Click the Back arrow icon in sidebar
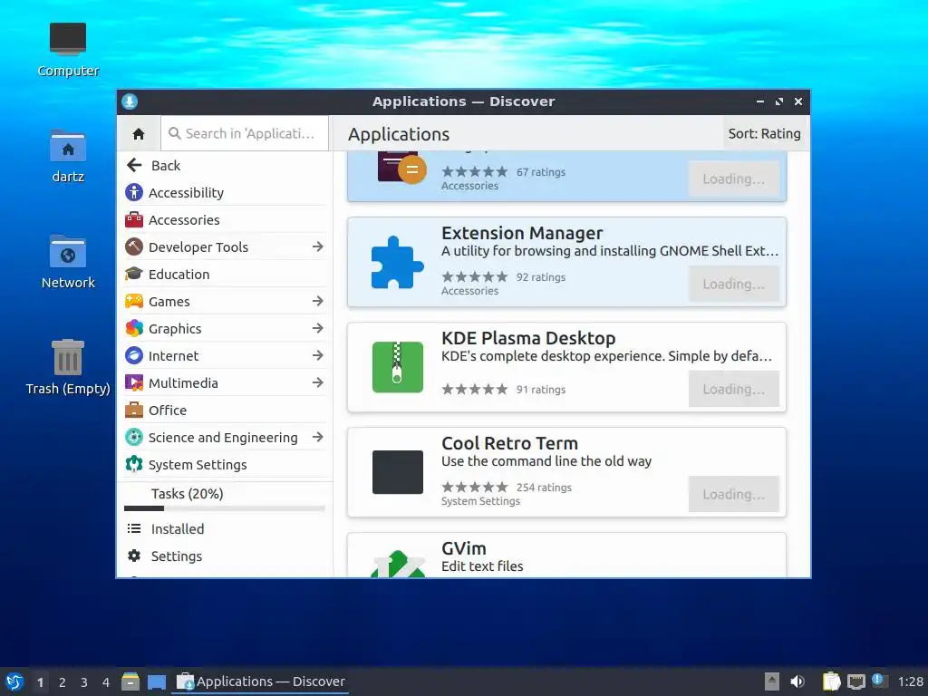This screenshot has width=928, height=696. 134,165
